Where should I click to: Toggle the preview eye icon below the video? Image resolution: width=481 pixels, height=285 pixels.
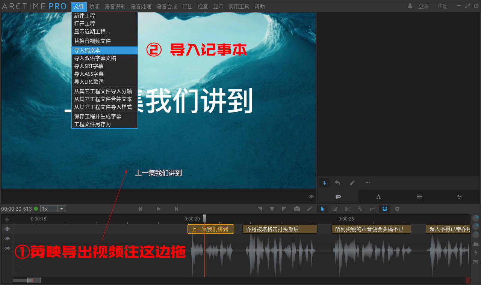coord(311,196)
